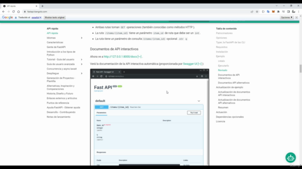The height and width of the screenshot is (169, 302).
Task: Jump to Ejecutarlo in table of contents
Action: (x=223, y=66)
